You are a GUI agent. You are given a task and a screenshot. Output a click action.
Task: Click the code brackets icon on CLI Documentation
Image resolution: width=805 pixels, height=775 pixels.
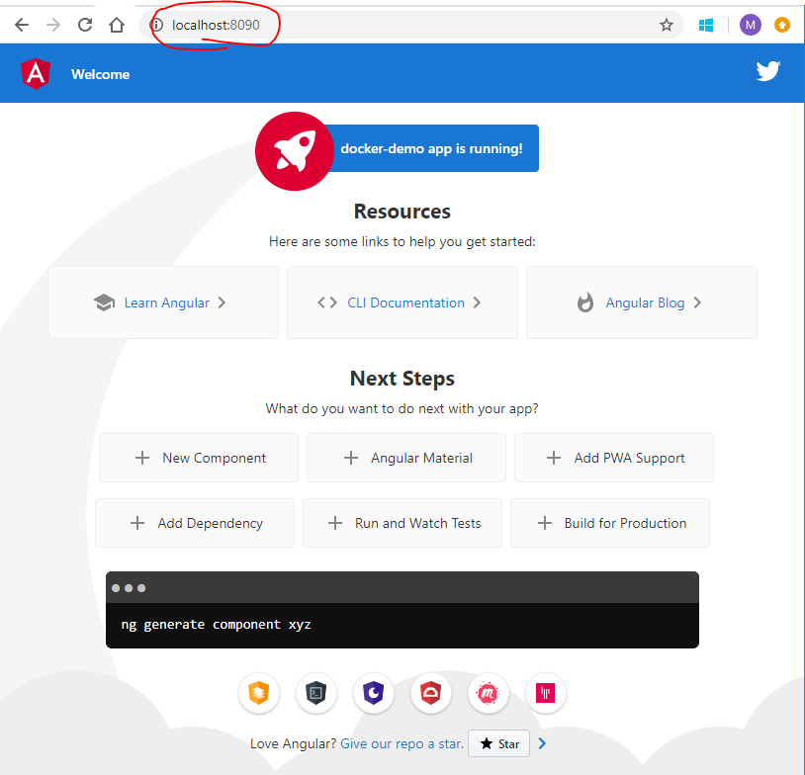(327, 302)
